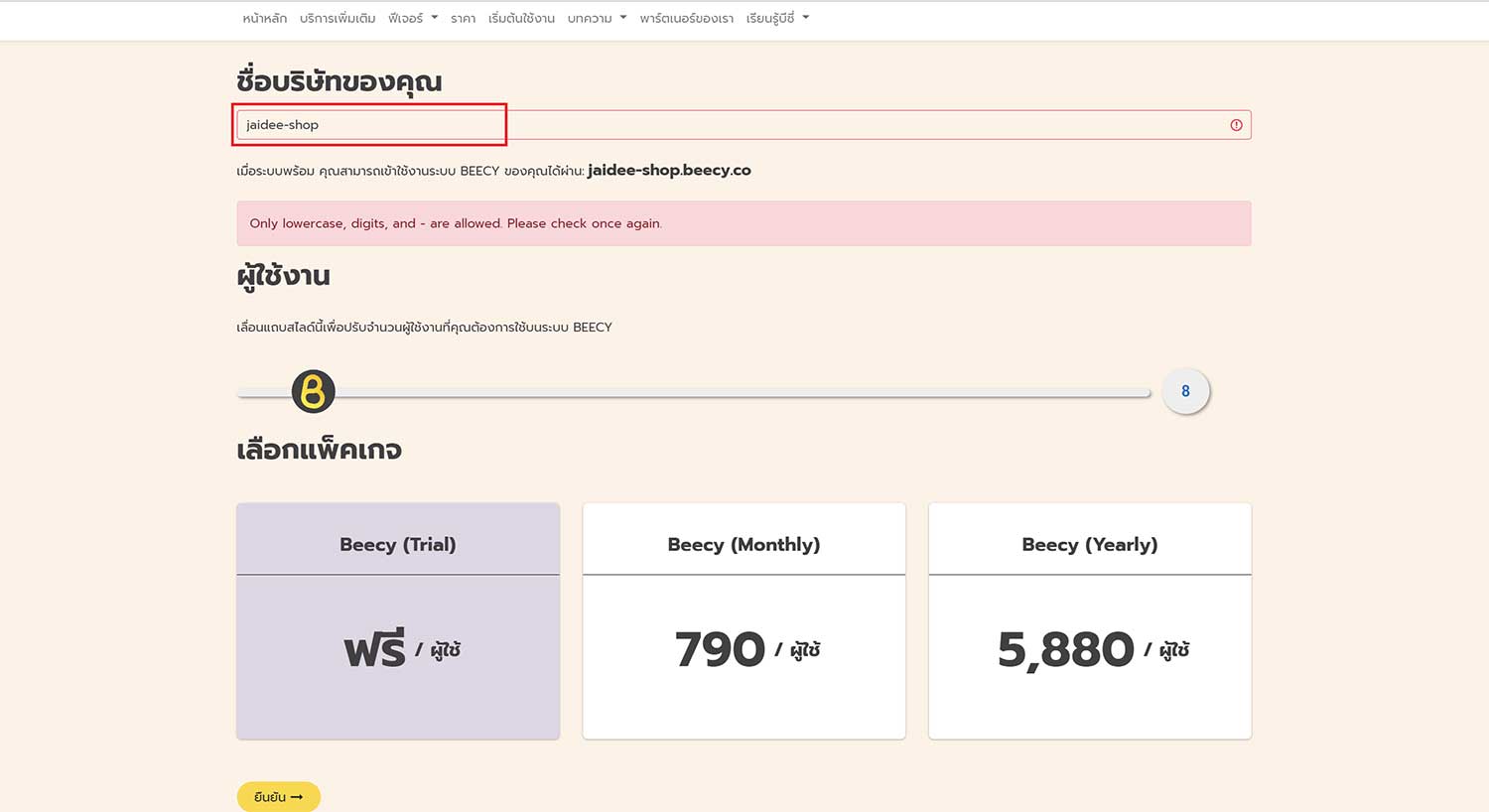Pick the Beecy (Yearly) 5,880 package
Screen dimensions: 1489x812
click(x=1089, y=620)
